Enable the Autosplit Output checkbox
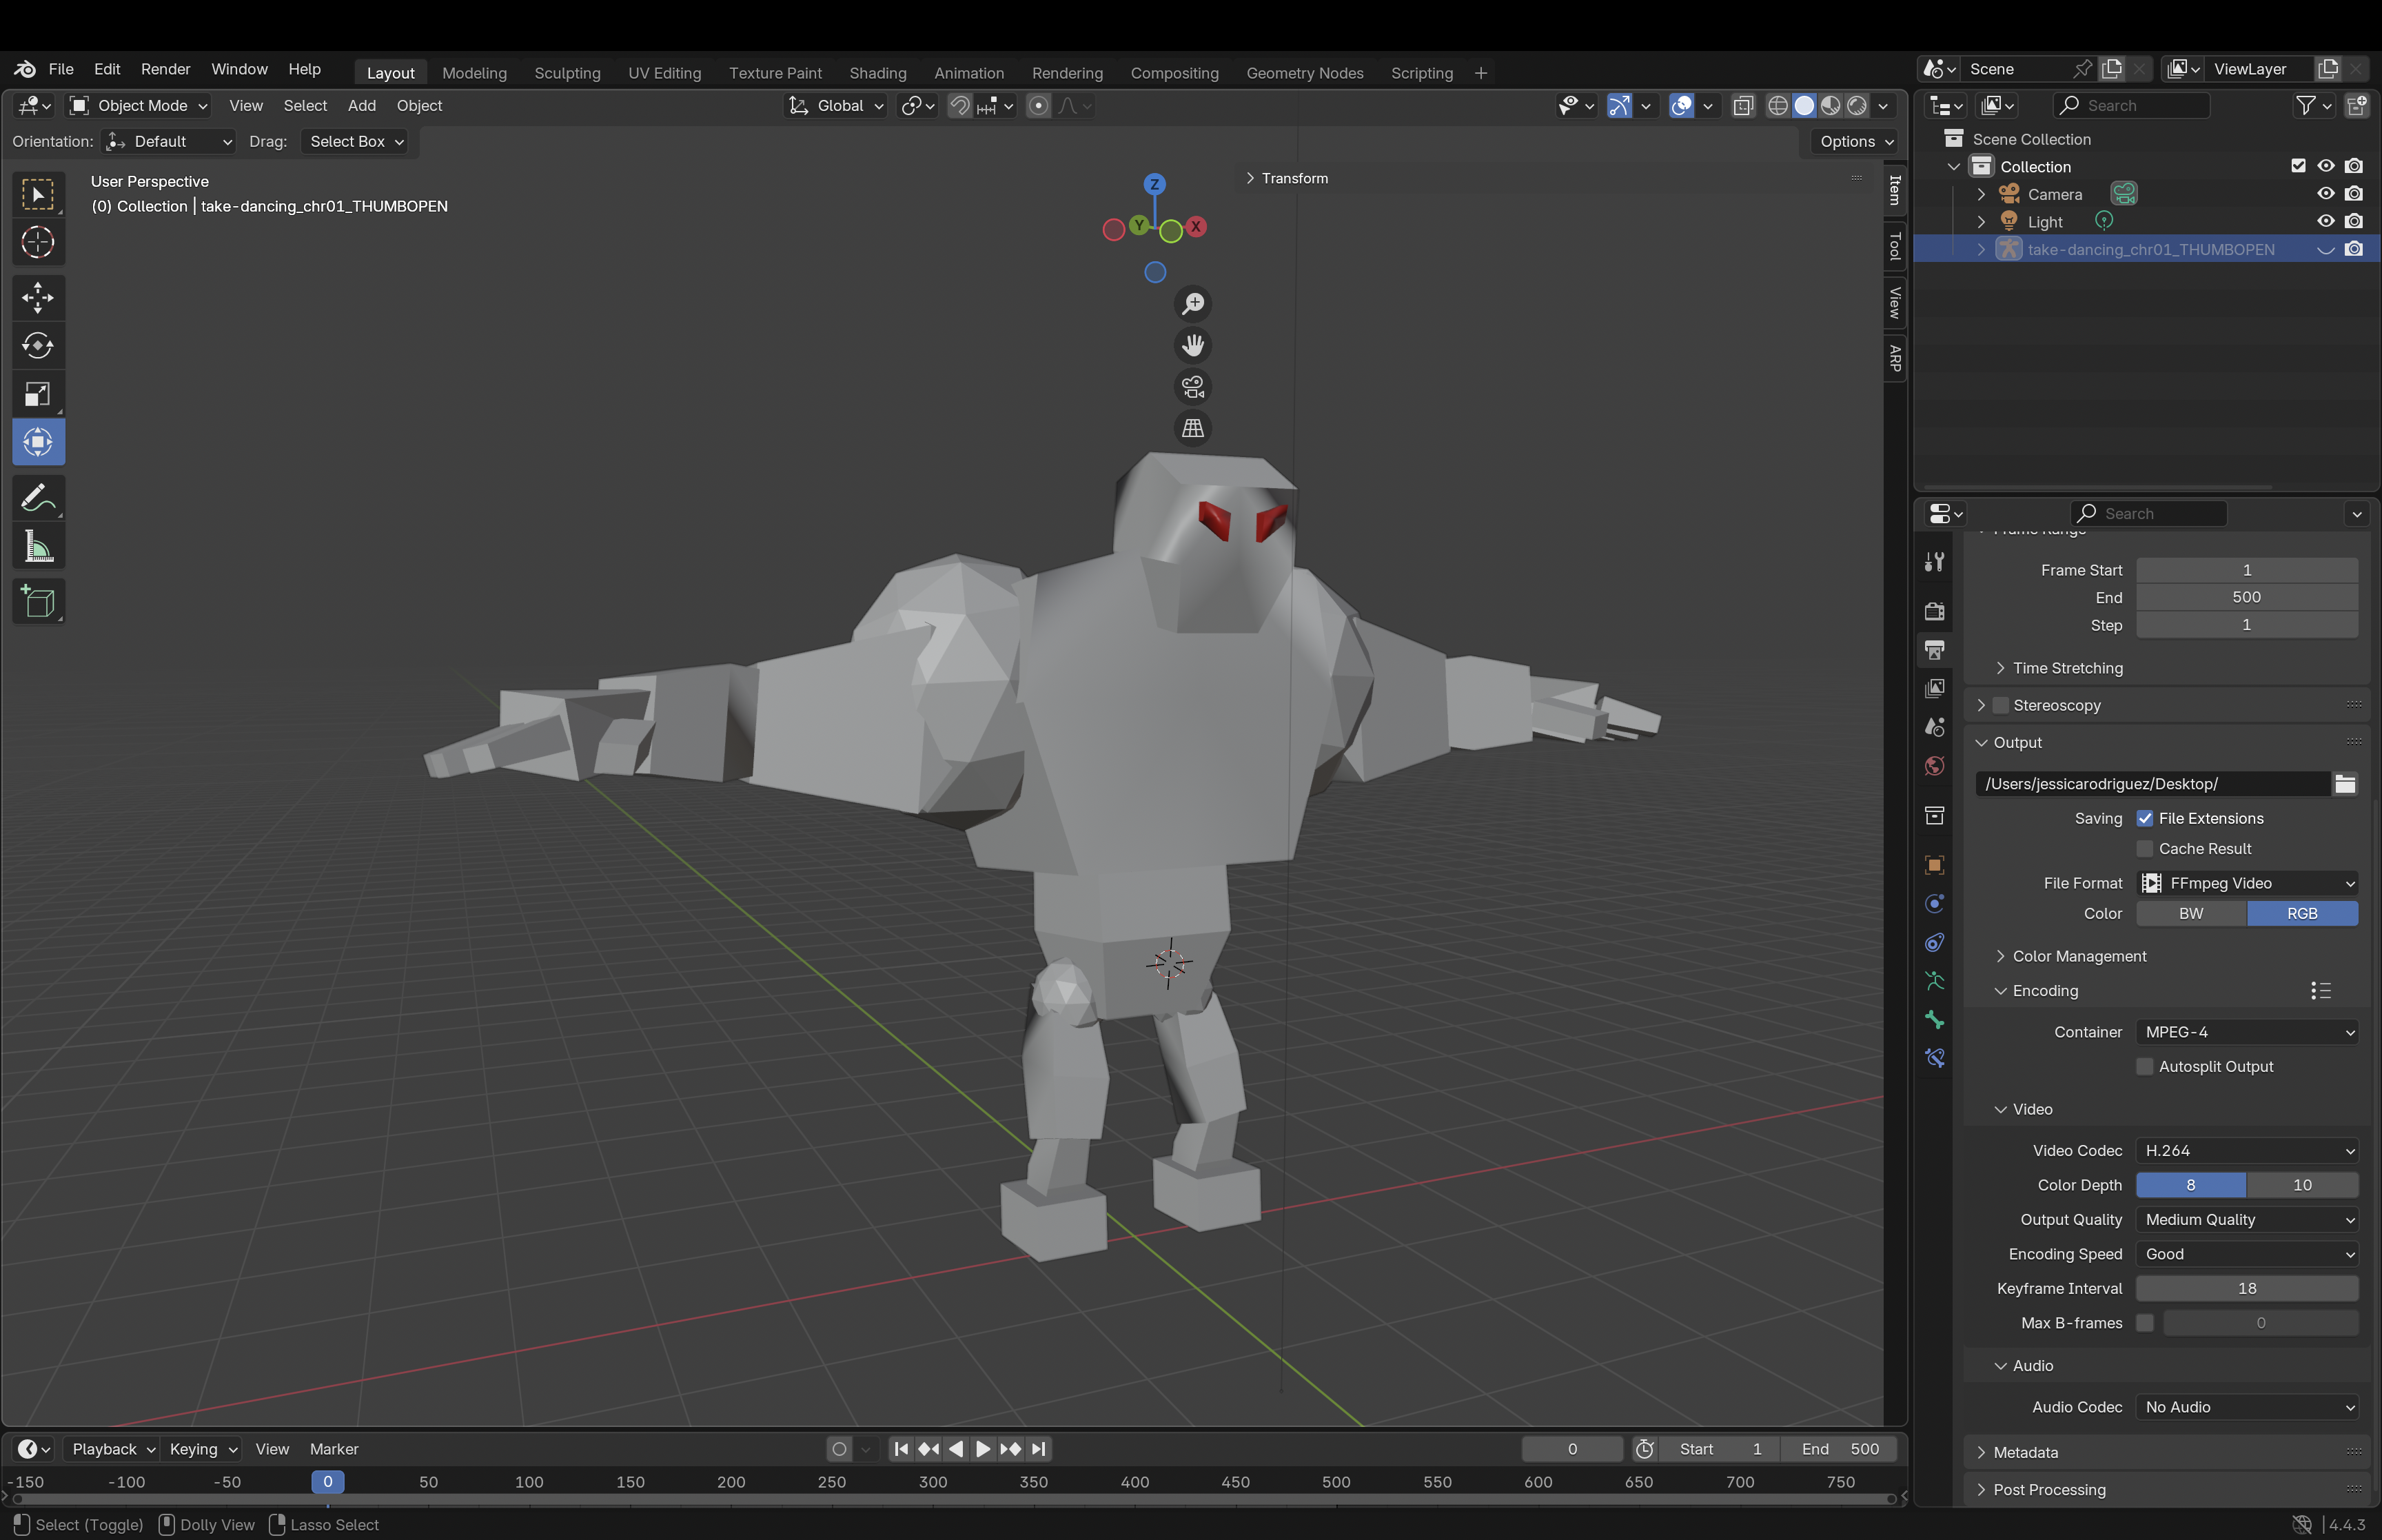 pos(2144,1066)
